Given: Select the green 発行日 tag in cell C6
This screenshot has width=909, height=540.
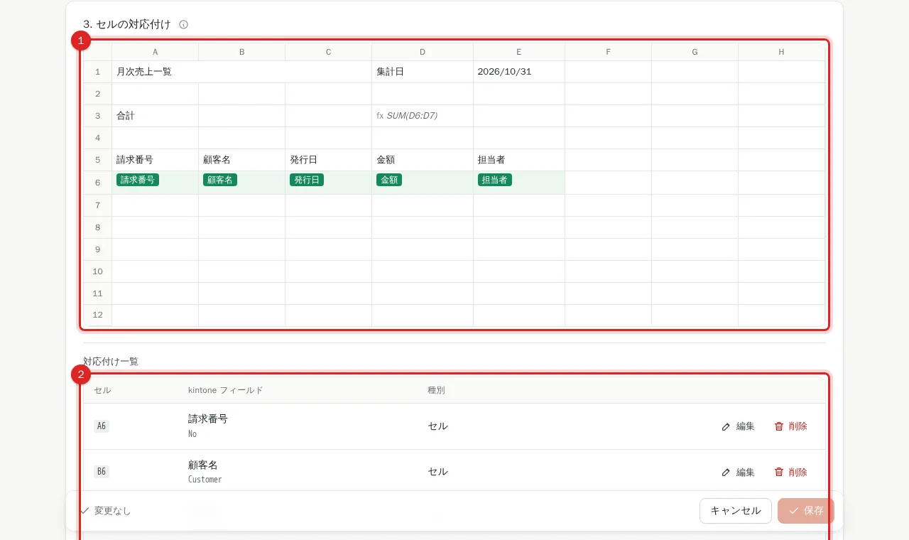Looking at the screenshot, I should point(307,180).
